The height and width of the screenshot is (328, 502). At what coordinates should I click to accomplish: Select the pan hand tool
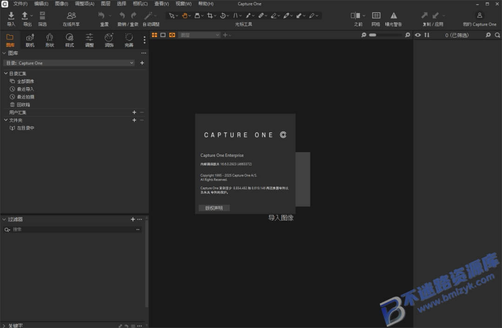pos(185,15)
